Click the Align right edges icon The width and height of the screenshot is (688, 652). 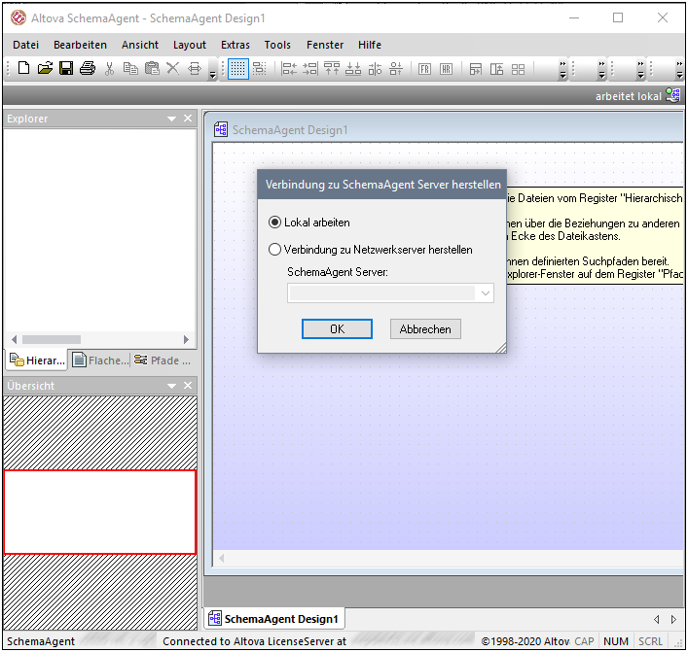tap(310, 69)
